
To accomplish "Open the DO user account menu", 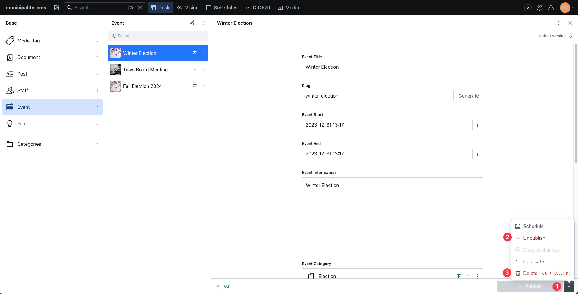I will 567,8.
